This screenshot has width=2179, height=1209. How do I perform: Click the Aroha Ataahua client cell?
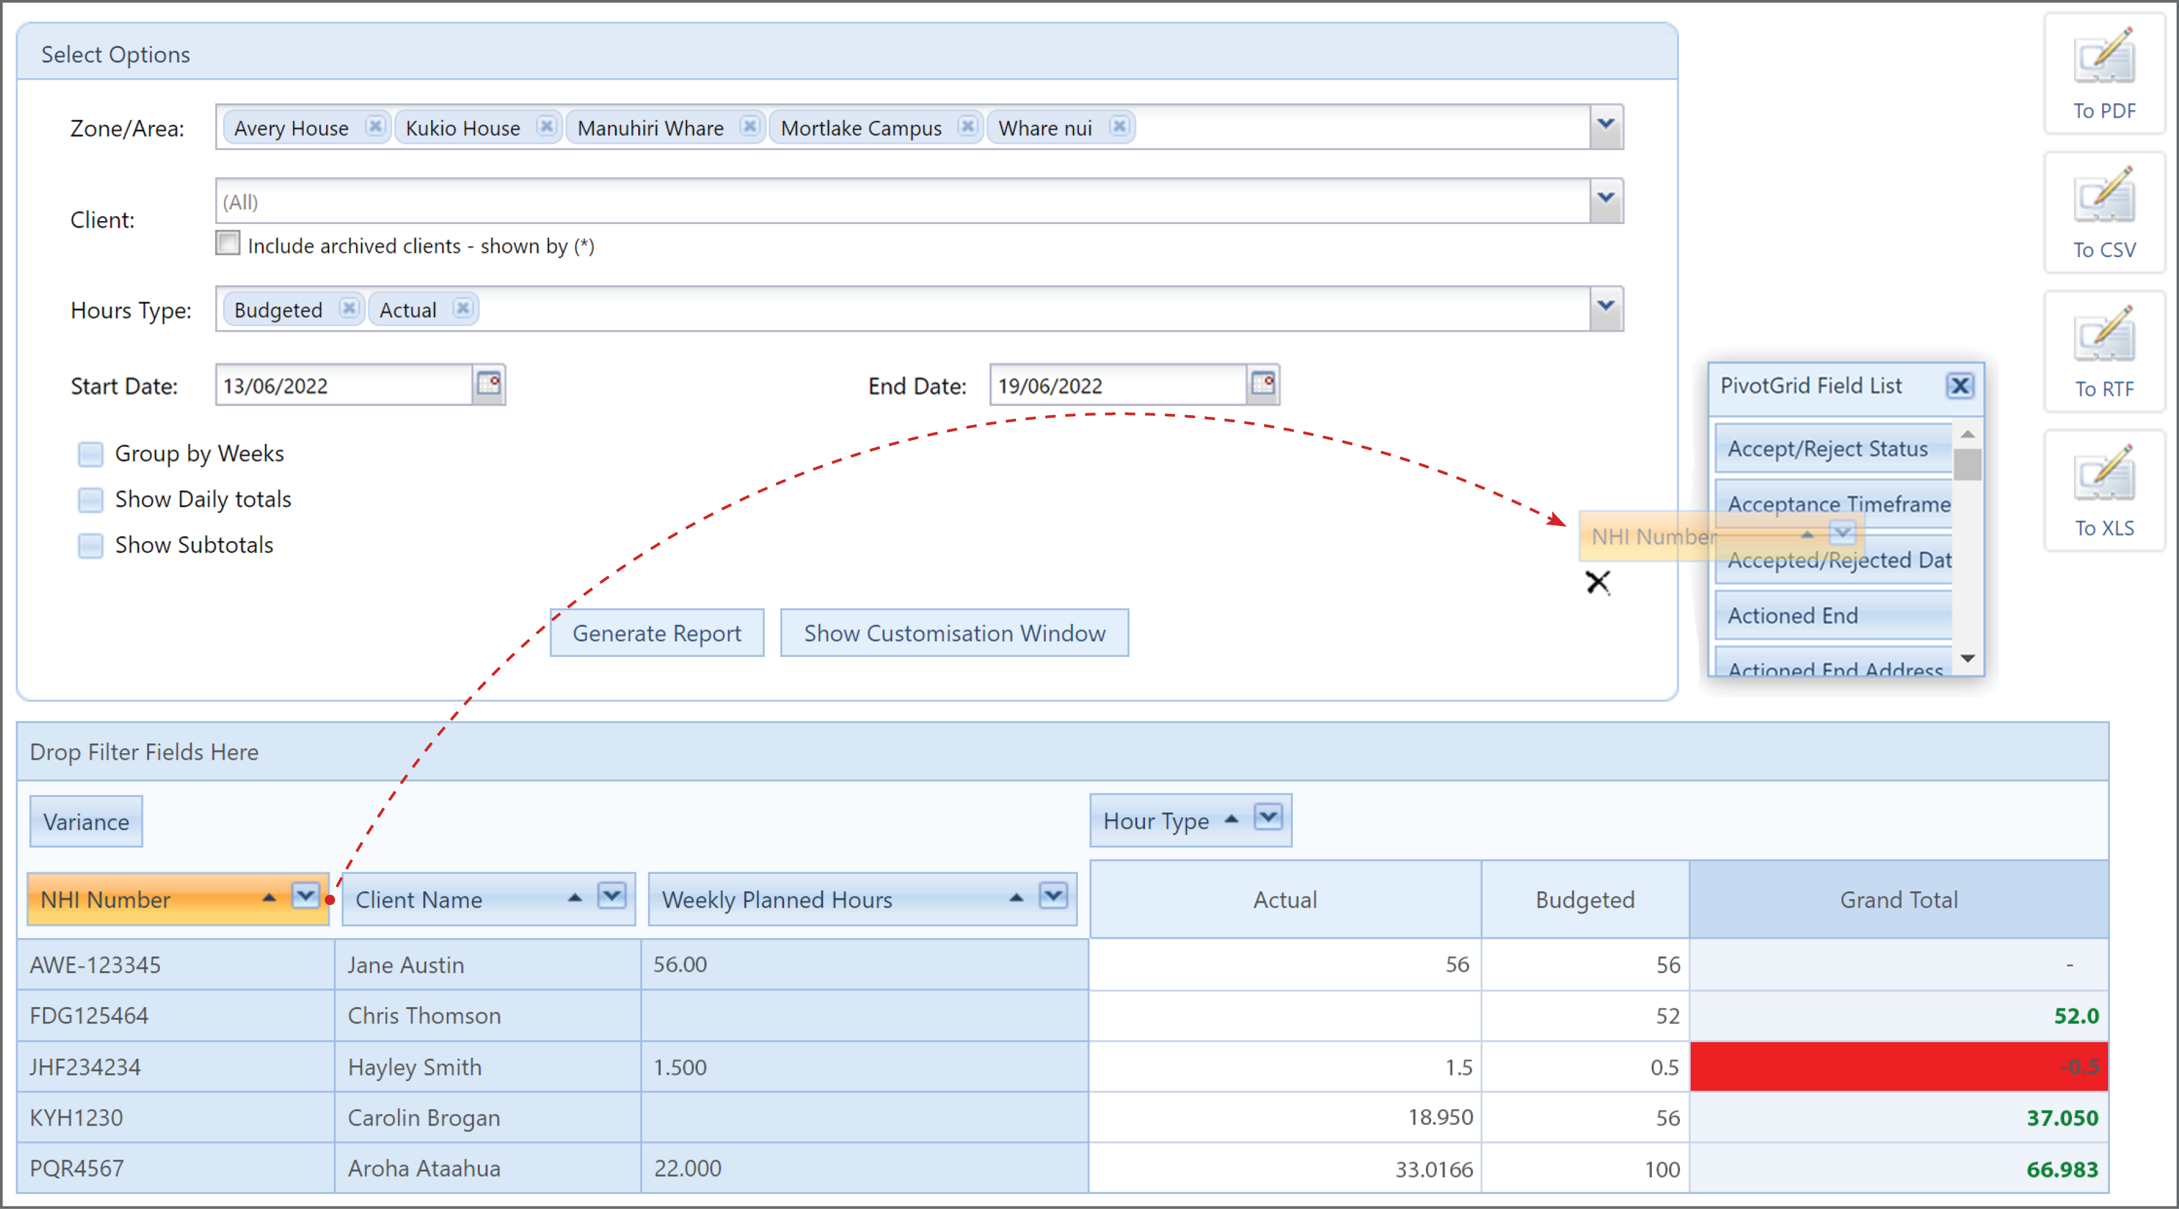pos(488,1168)
